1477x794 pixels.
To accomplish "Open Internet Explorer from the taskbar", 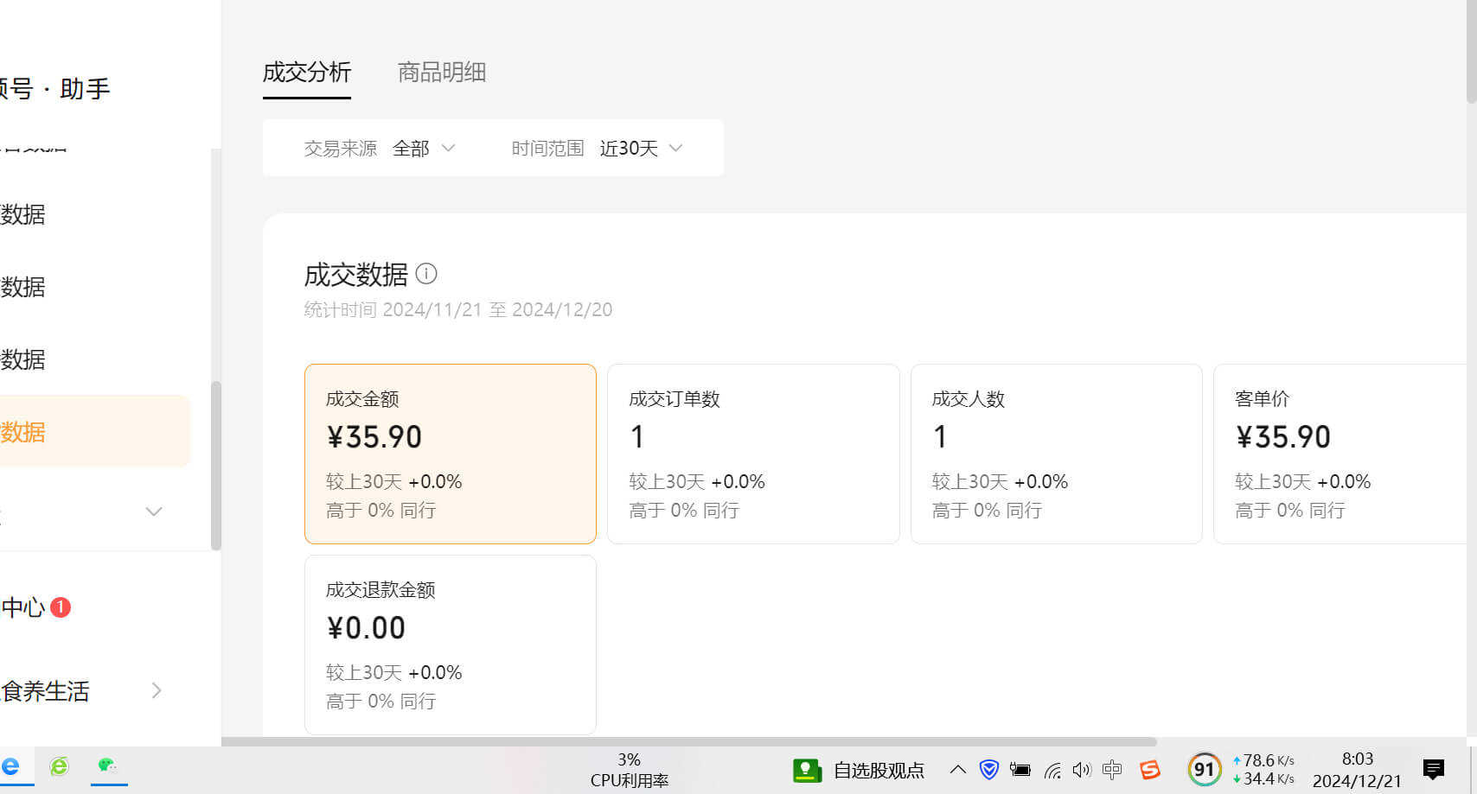I will coord(59,767).
